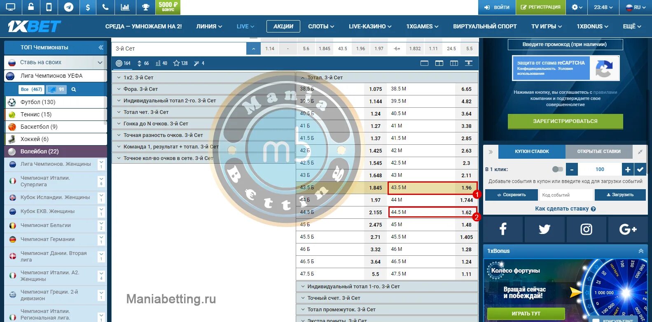This screenshot has width=652, height=322.
Task: Click the Загрузить events button
Action: pos(620,195)
